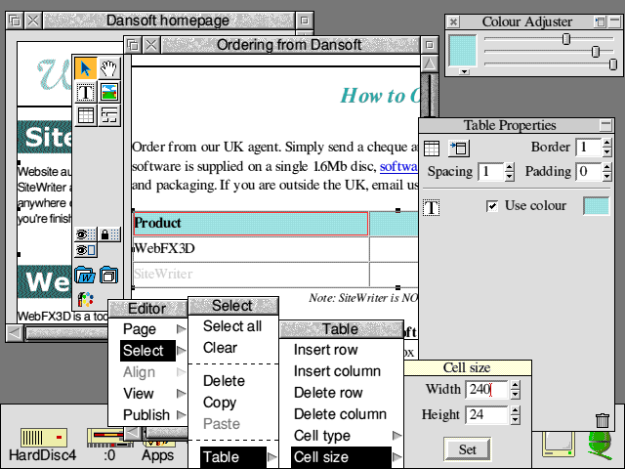Toggle page outline visibility eye icon

(85, 250)
